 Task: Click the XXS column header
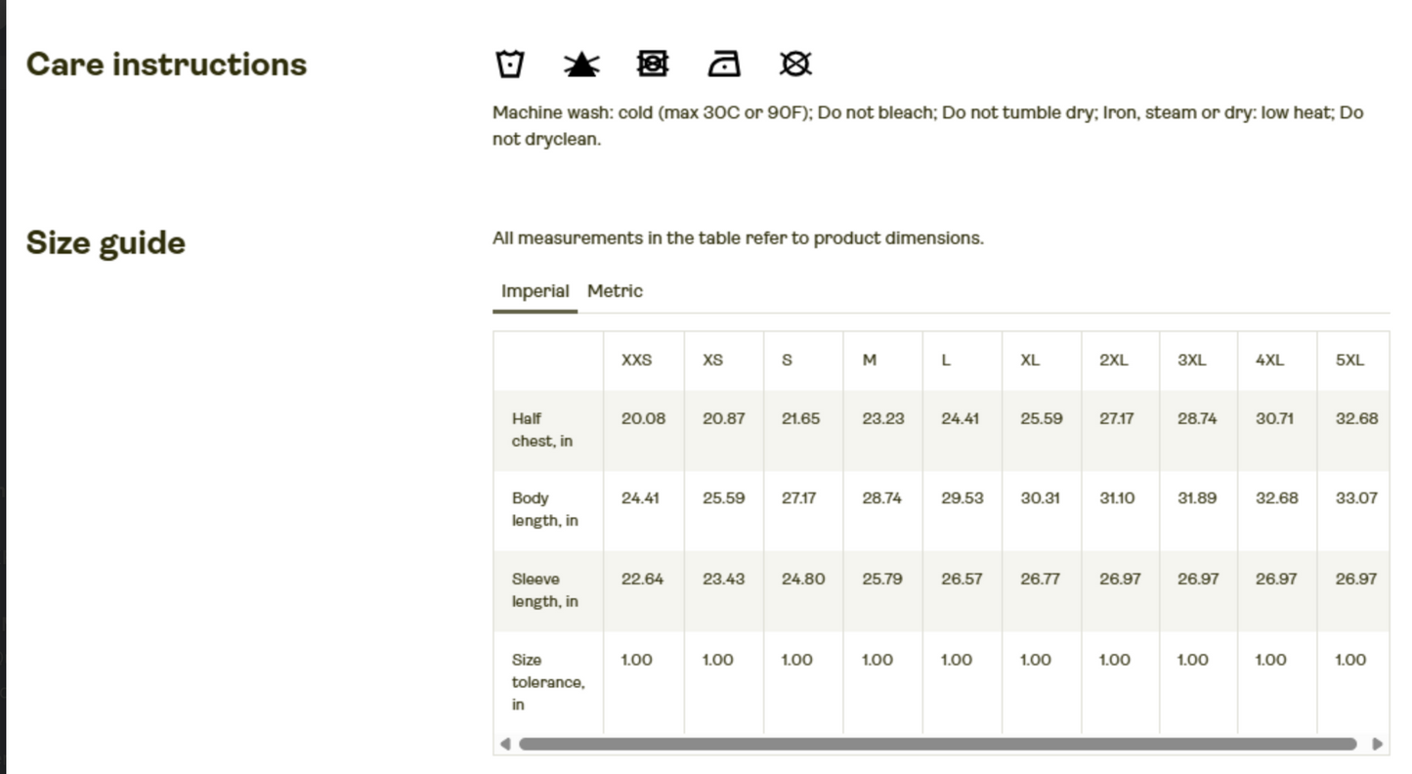(636, 361)
